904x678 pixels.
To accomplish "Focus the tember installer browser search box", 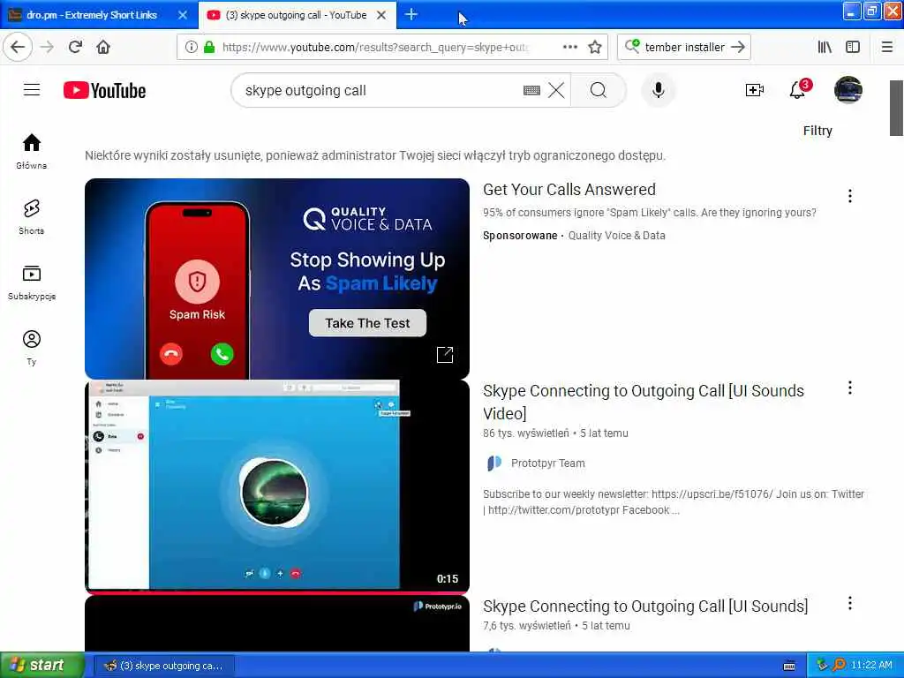I will tap(684, 47).
